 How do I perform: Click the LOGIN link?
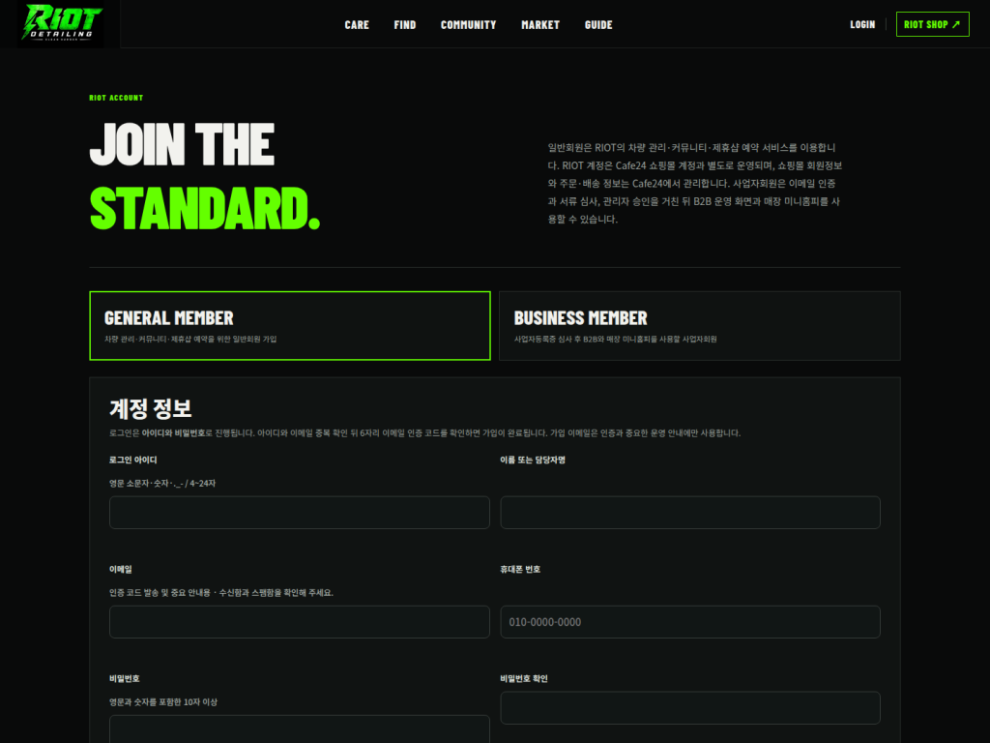point(862,24)
